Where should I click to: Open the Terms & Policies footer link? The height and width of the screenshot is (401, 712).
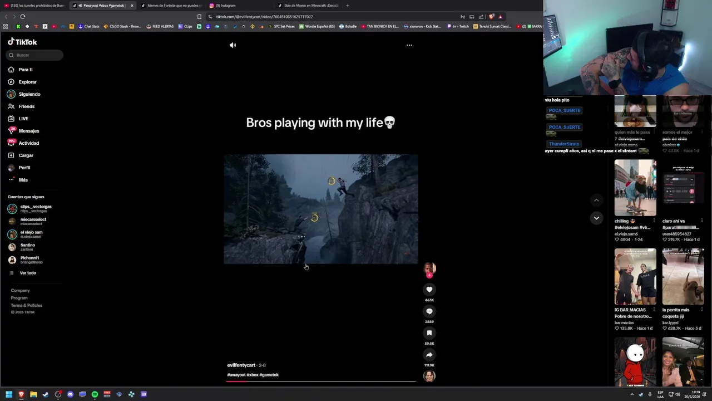point(26,305)
